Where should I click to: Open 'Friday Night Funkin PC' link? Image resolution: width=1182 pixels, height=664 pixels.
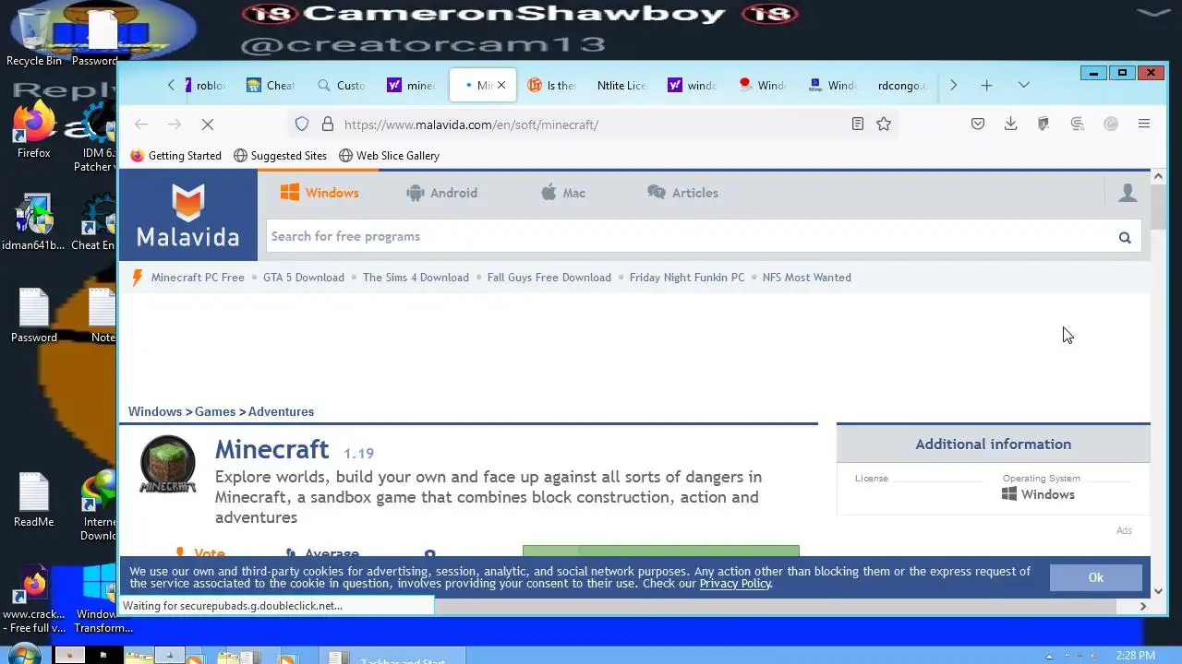tap(687, 278)
